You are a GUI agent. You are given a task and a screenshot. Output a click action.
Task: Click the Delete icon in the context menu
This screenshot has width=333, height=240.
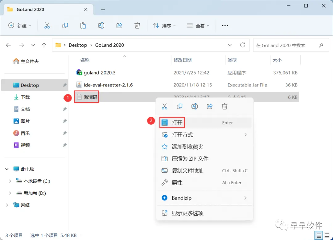click(x=224, y=106)
